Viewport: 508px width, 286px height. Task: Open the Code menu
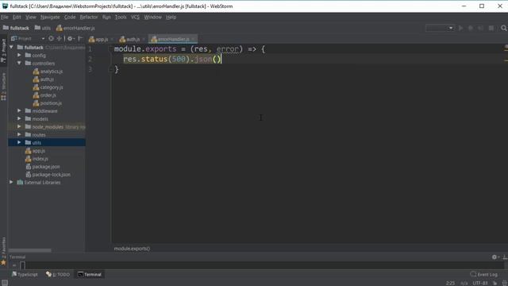[70, 17]
